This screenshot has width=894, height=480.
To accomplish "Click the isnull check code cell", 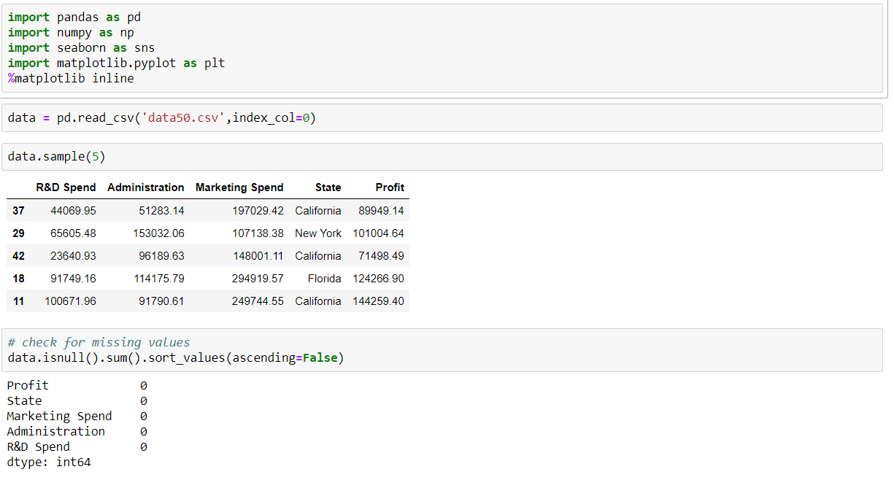I will point(442,350).
